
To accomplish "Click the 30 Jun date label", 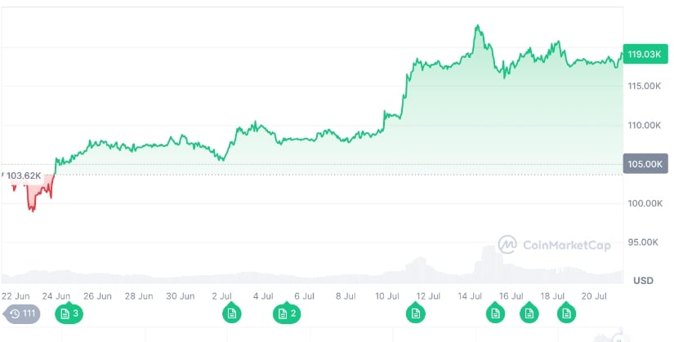I will (181, 295).
